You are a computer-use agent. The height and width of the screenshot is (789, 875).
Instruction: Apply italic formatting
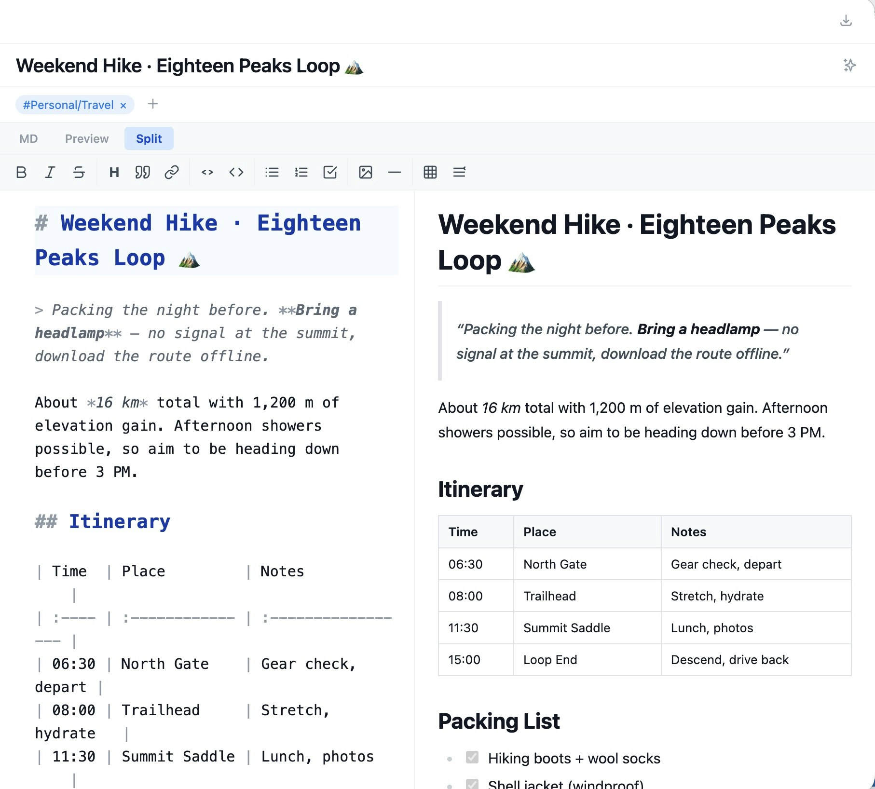pyautogui.click(x=50, y=172)
